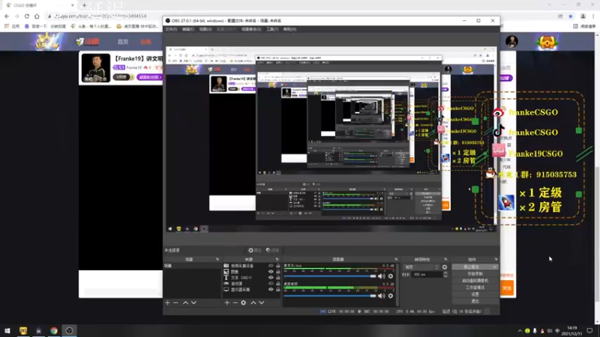
Task: Click the transition duration 300 ms field
Action: pyautogui.click(x=427, y=274)
